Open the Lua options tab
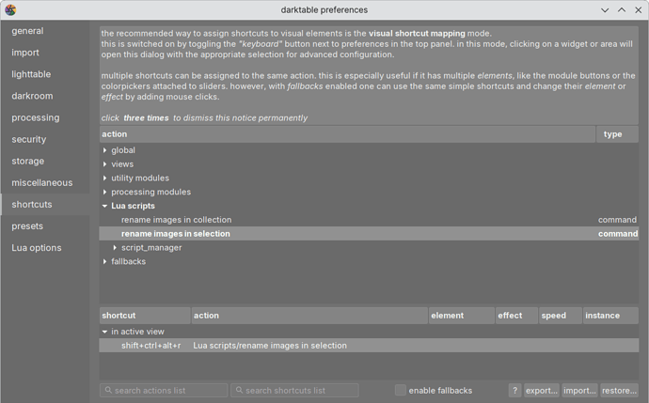Image resolution: width=649 pixels, height=403 pixels. click(x=37, y=248)
